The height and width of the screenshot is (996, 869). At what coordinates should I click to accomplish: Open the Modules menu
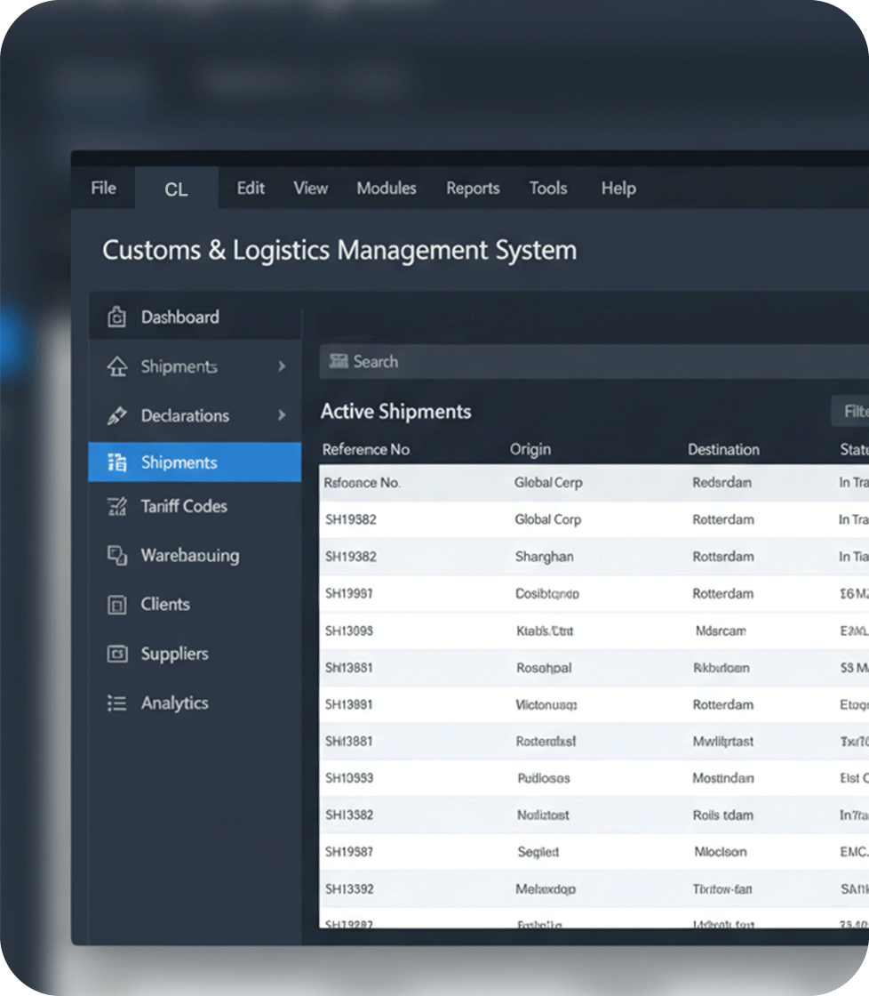pos(386,189)
